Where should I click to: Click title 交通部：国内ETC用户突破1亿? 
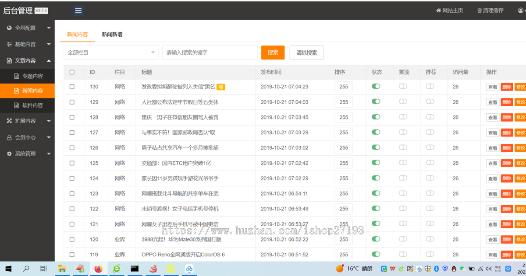pyautogui.click(x=177, y=163)
